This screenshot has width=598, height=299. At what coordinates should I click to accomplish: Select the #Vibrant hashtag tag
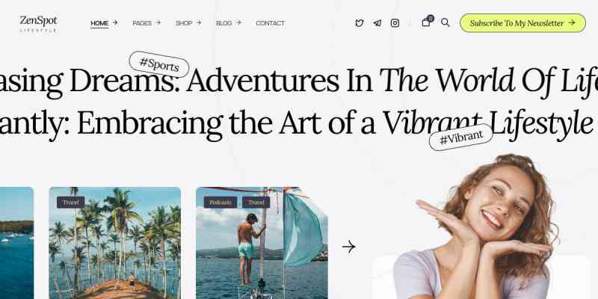coord(461,138)
